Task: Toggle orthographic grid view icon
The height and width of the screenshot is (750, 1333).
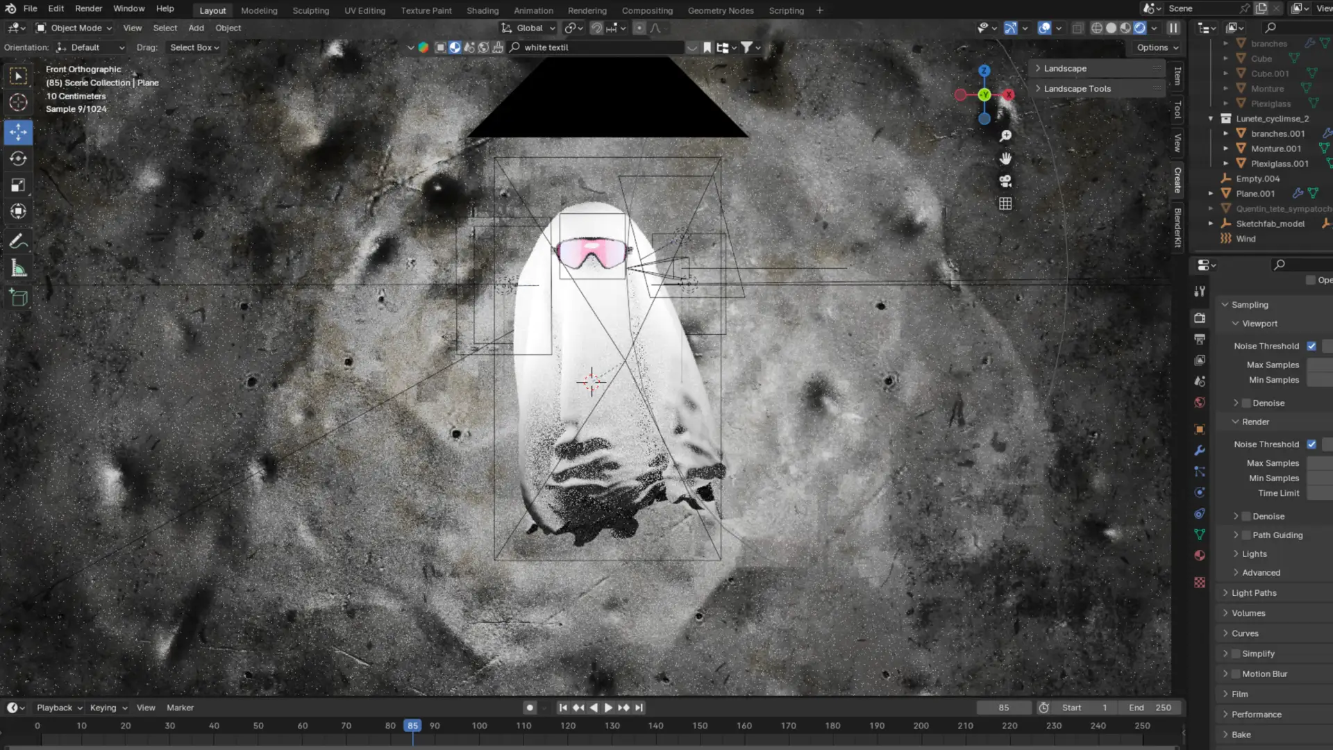Action: [x=1005, y=204]
